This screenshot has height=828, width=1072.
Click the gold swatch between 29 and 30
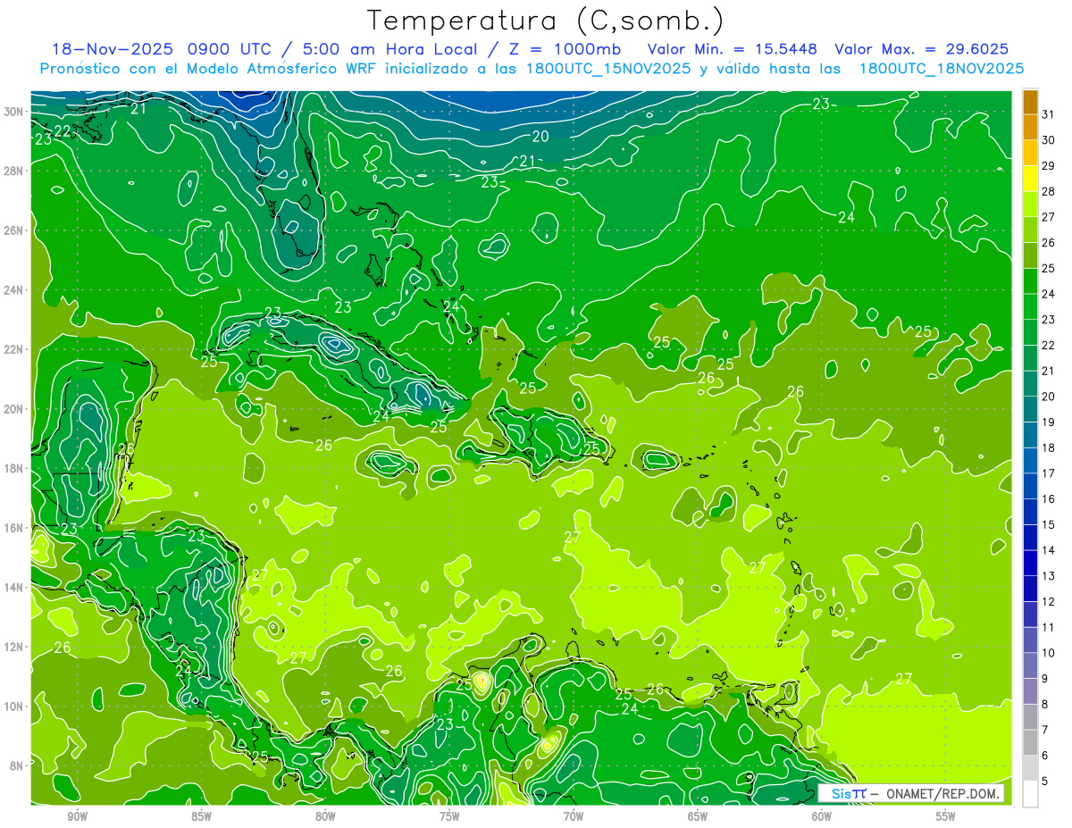(1030, 153)
